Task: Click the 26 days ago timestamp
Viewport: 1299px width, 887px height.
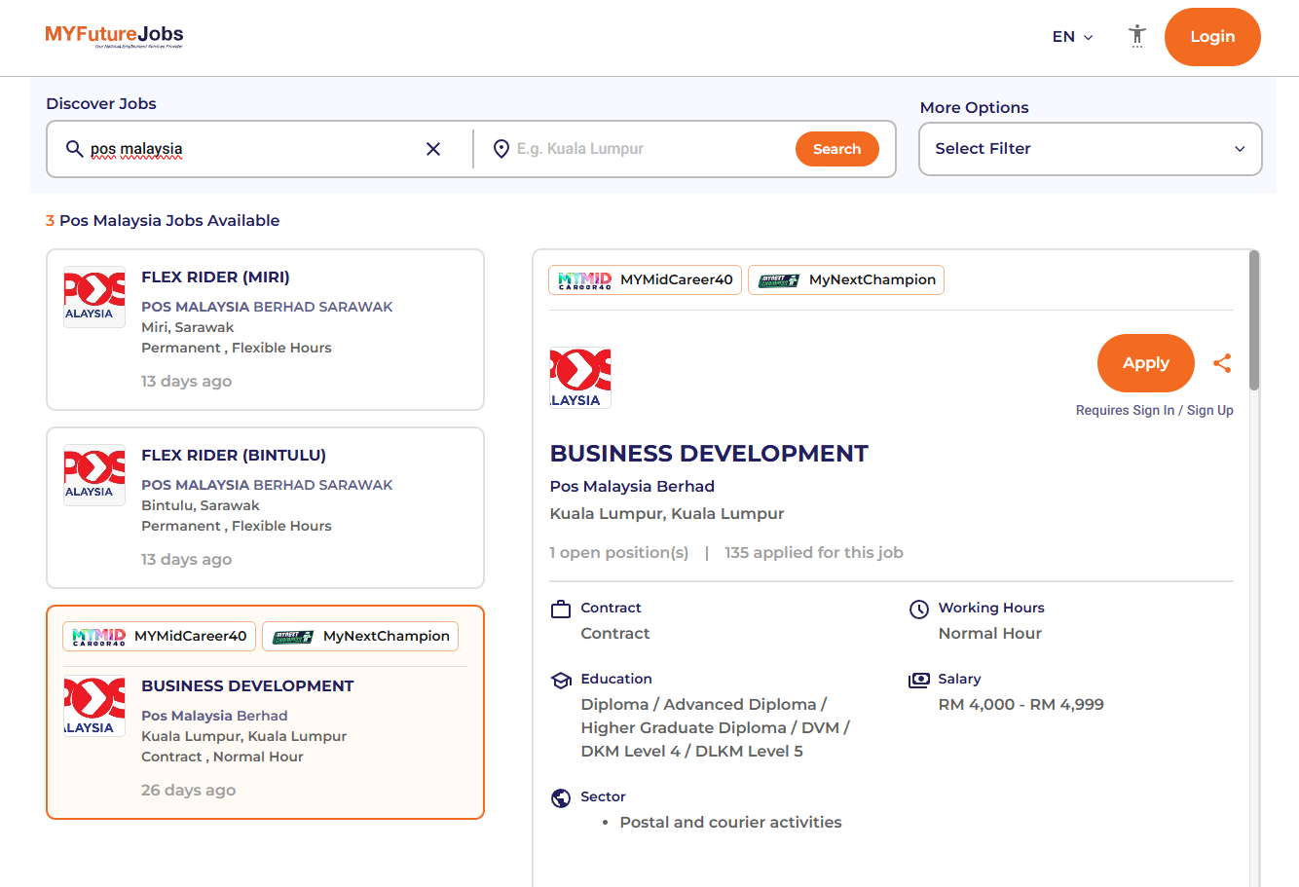Action: [188, 790]
